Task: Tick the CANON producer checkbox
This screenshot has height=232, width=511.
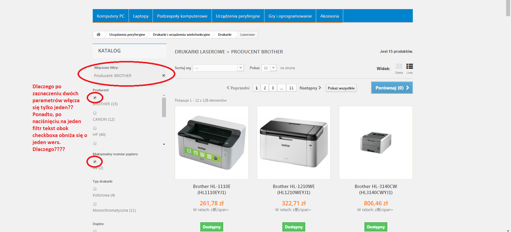Action: (x=95, y=113)
